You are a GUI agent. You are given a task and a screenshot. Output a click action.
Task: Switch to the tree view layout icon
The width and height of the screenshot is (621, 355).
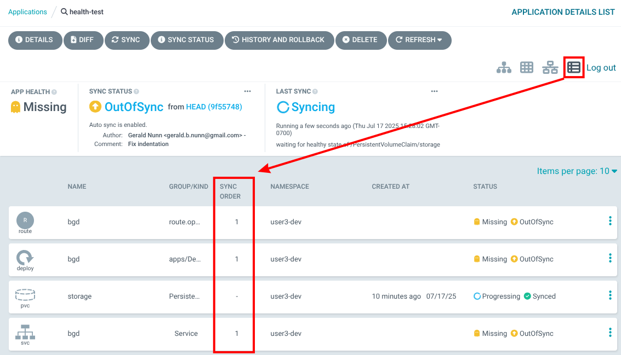504,68
